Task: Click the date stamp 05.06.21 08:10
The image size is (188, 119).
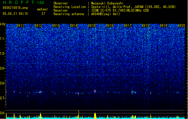Action: coord(15,14)
